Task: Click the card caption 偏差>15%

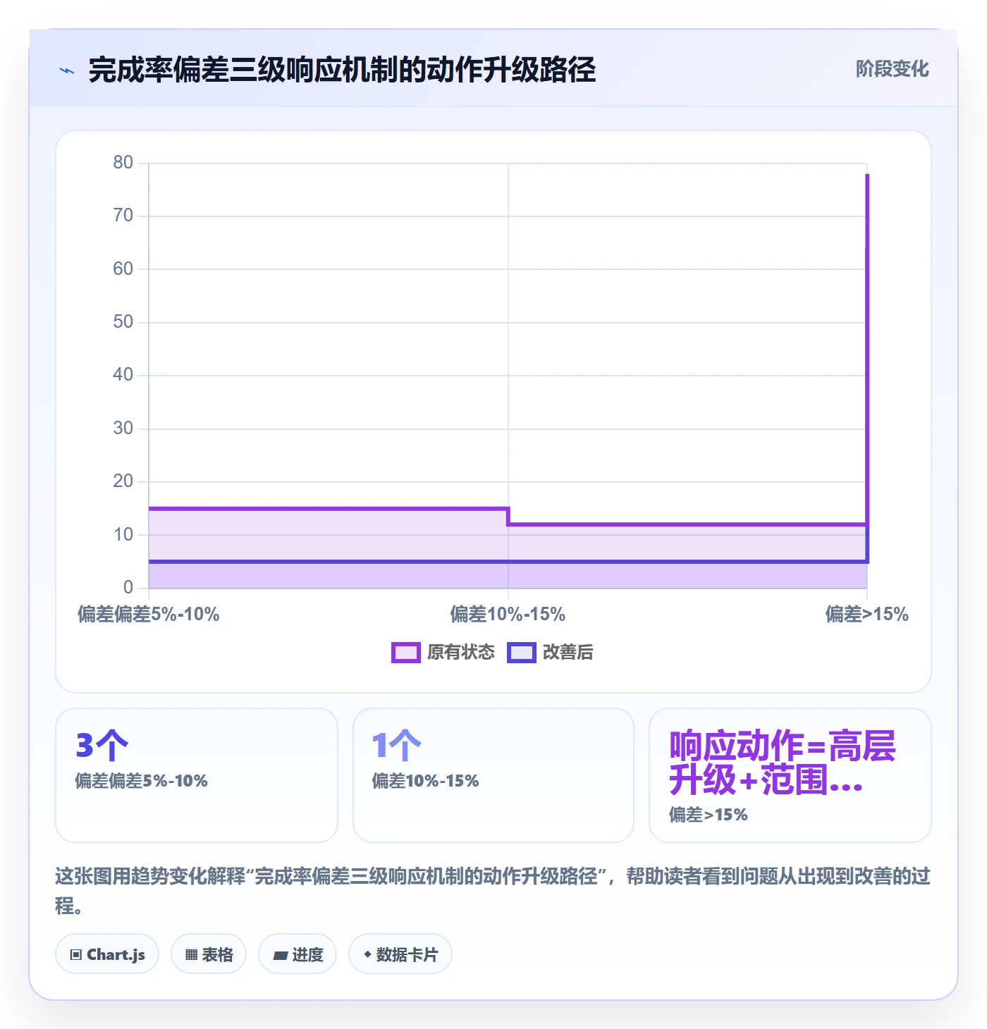Action: [x=709, y=815]
